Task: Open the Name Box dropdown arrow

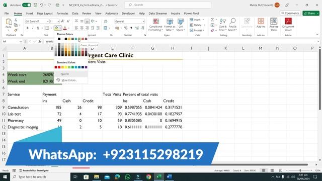Action: pos(21,41)
